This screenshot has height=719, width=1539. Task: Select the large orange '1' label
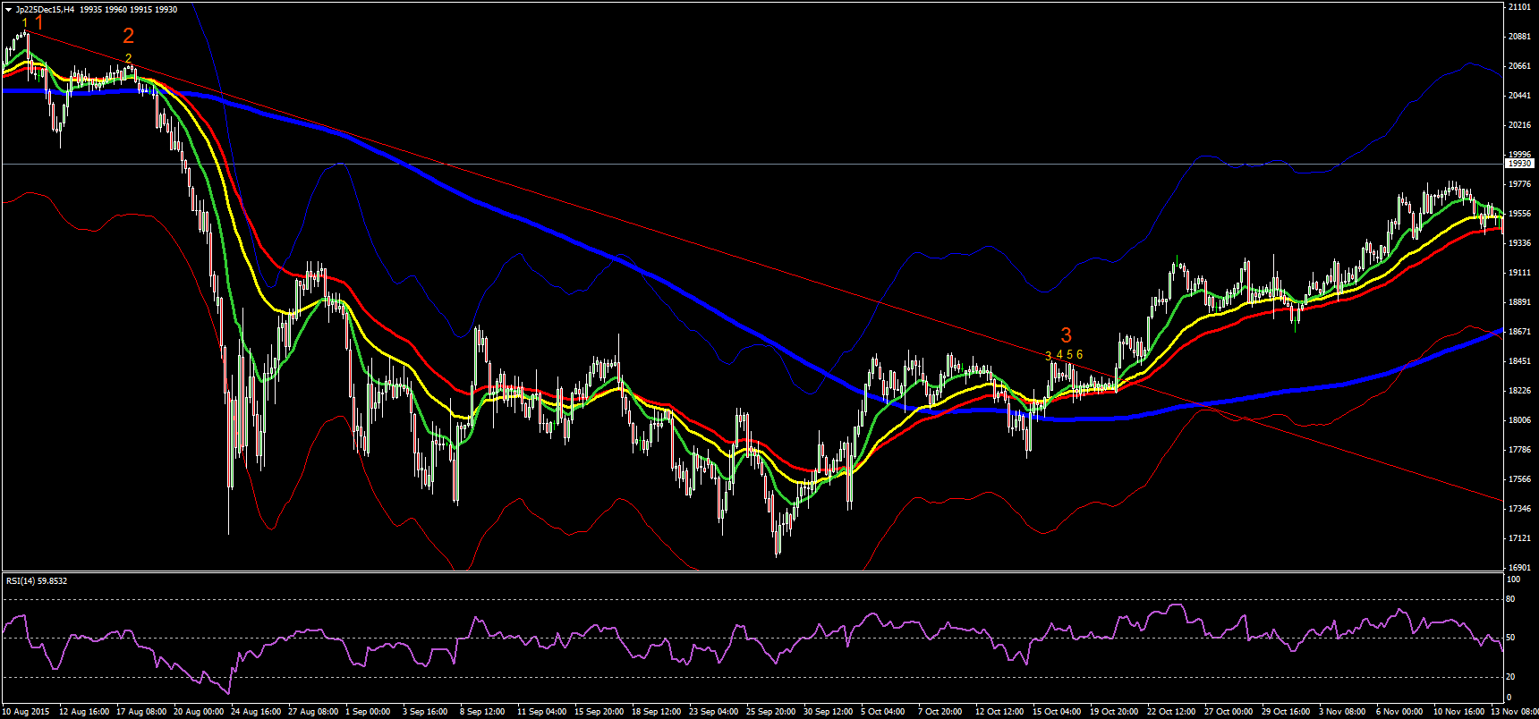38,22
